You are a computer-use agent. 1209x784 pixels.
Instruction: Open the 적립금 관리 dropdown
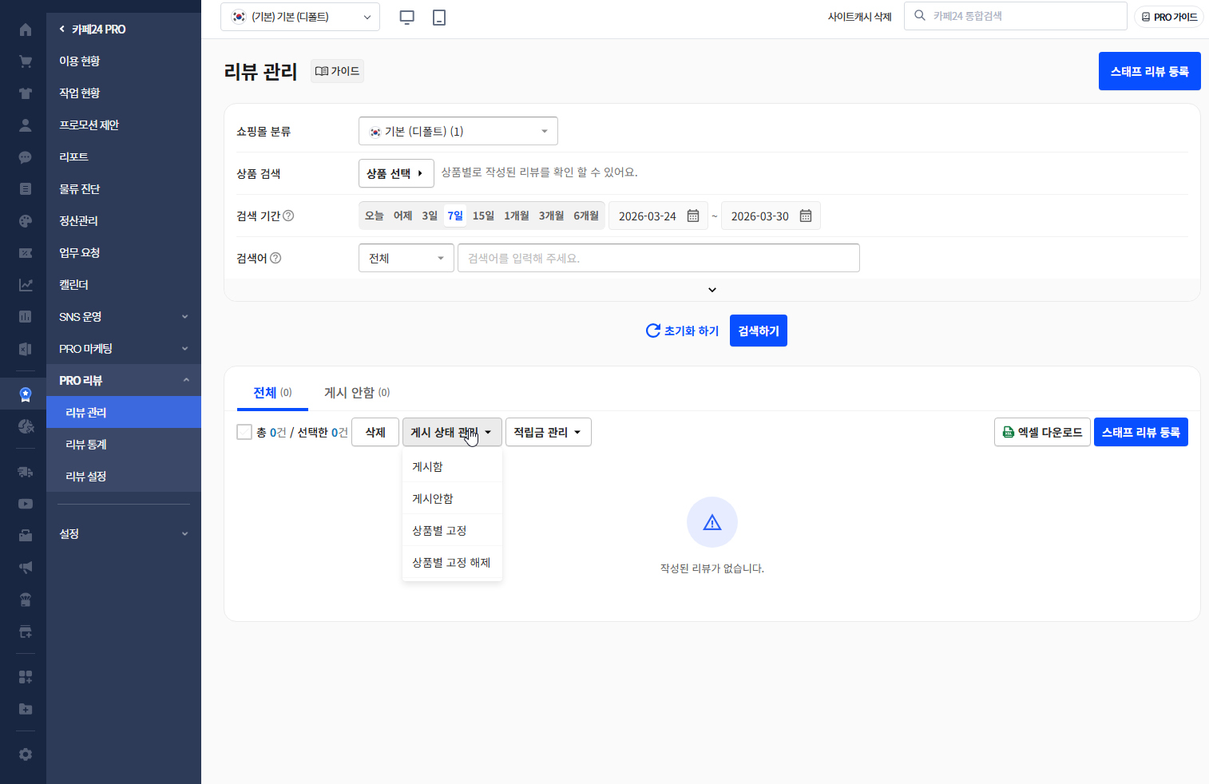point(548,432)
